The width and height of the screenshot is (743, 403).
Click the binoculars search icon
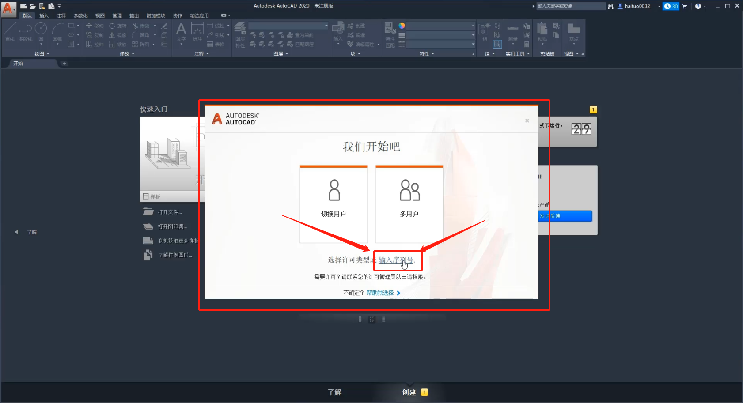click(611, 6)
